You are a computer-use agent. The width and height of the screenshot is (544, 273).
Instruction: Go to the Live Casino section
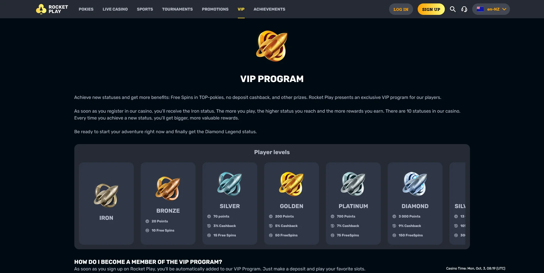pyautogui.click(x=115, y=9)
